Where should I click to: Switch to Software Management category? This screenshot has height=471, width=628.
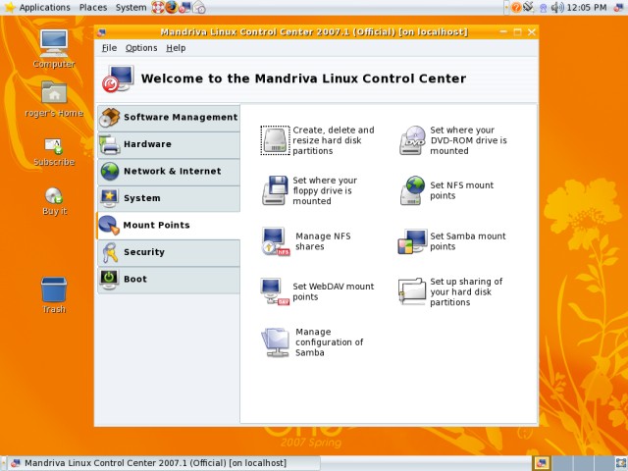click(x=168, y=118)
